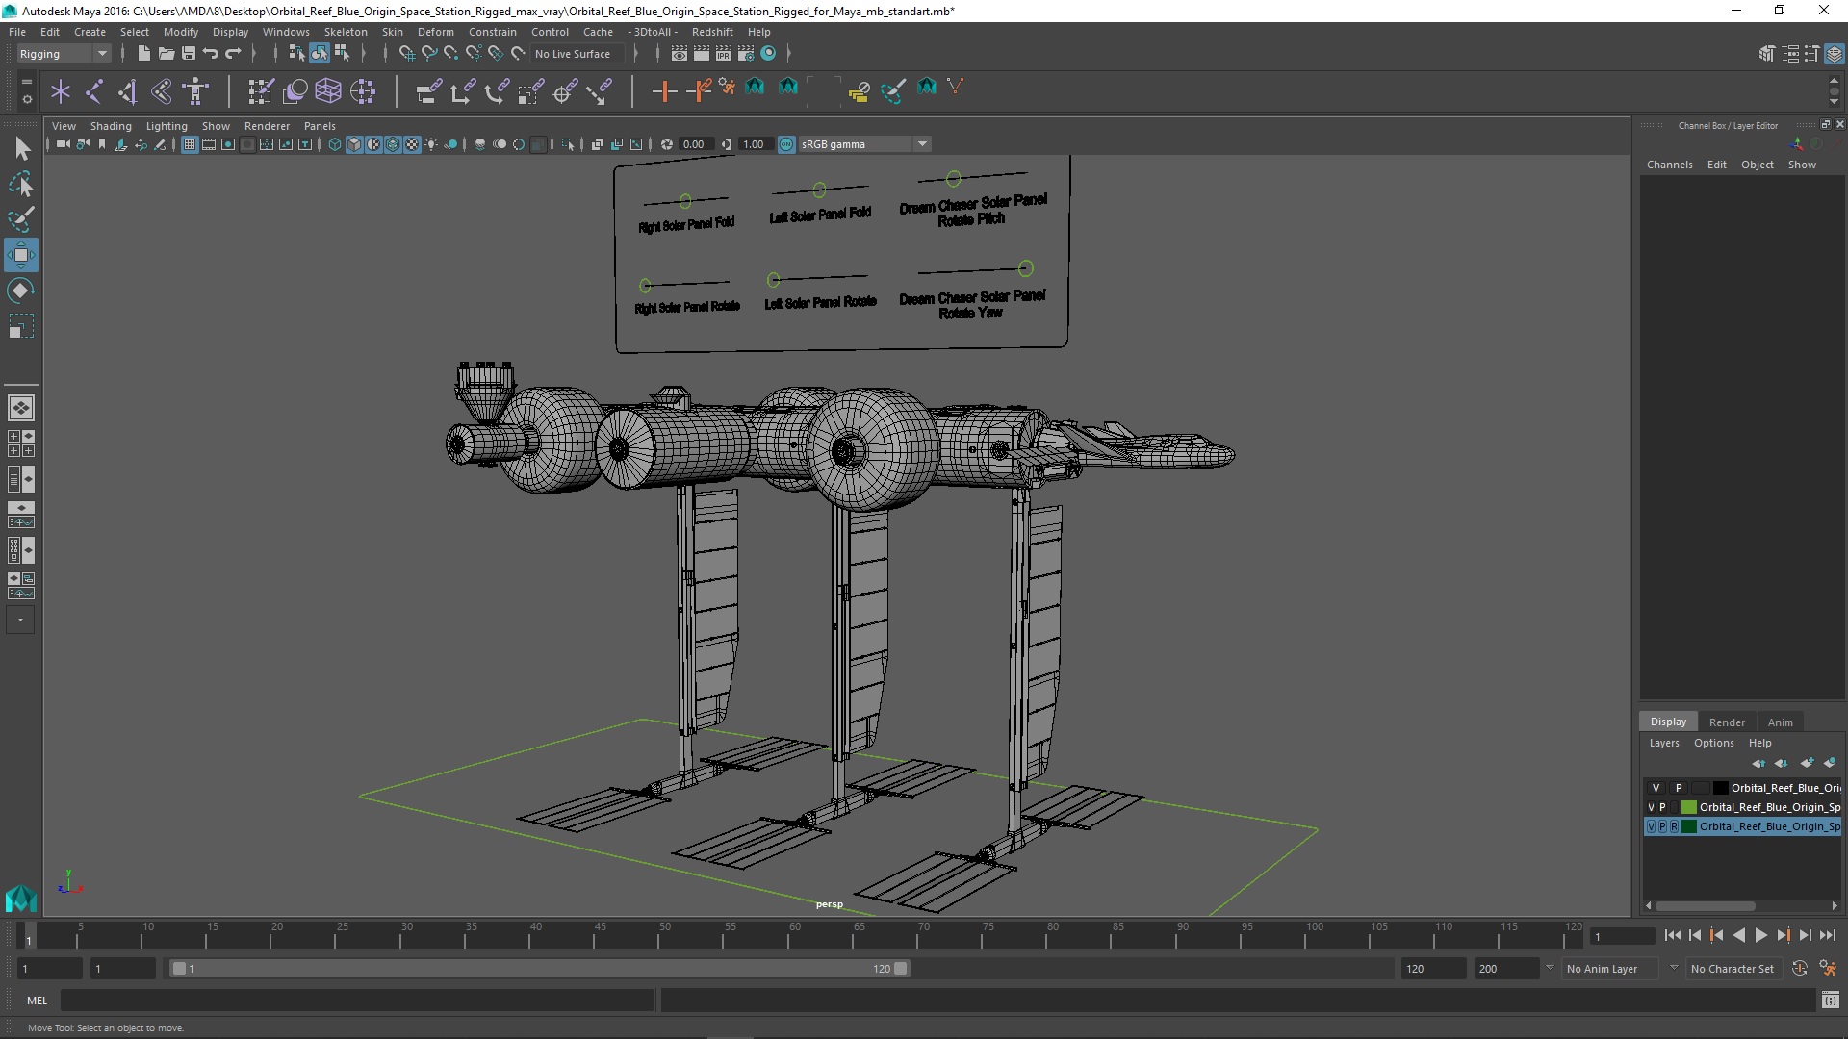Open a scene with the folder icon

pos(166,53)
